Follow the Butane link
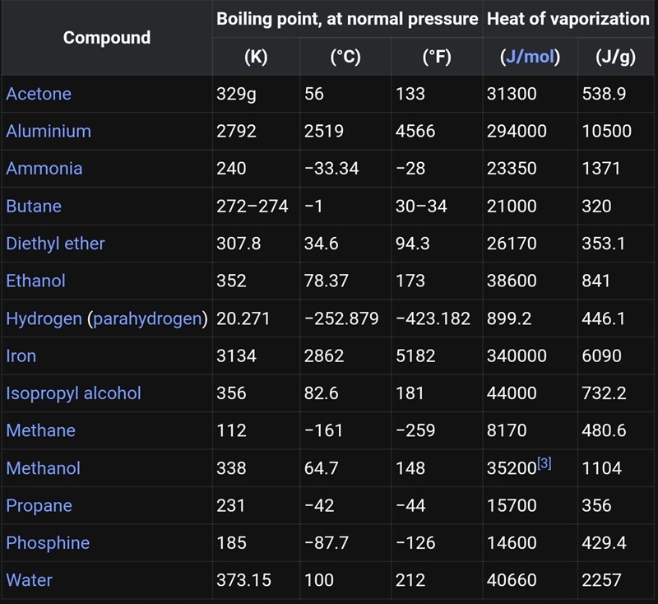This screenshot has width=658, height=604. tap(34, 206)
